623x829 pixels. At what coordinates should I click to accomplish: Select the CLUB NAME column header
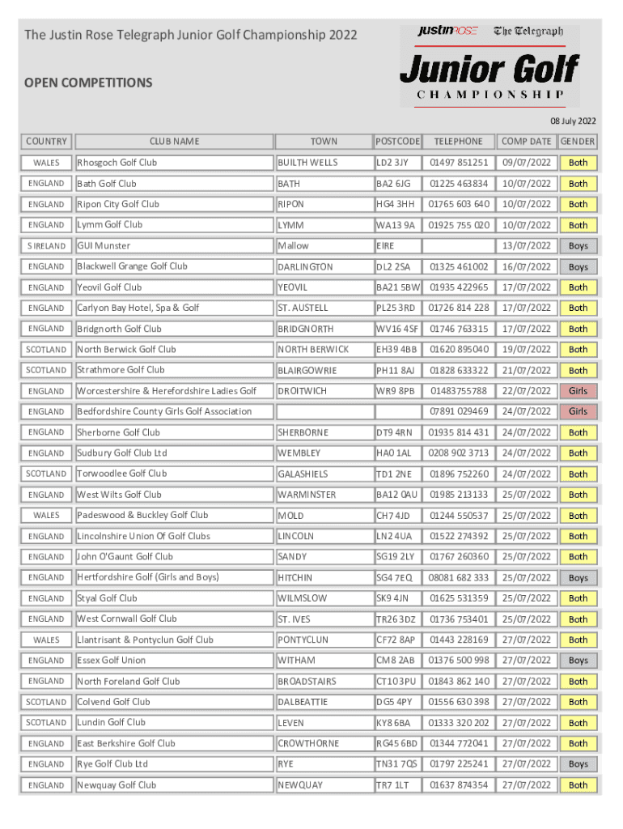click(173, 141)
